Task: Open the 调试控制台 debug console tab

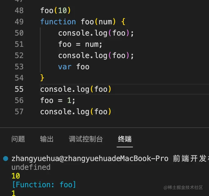Action: (x=85, y=139)
